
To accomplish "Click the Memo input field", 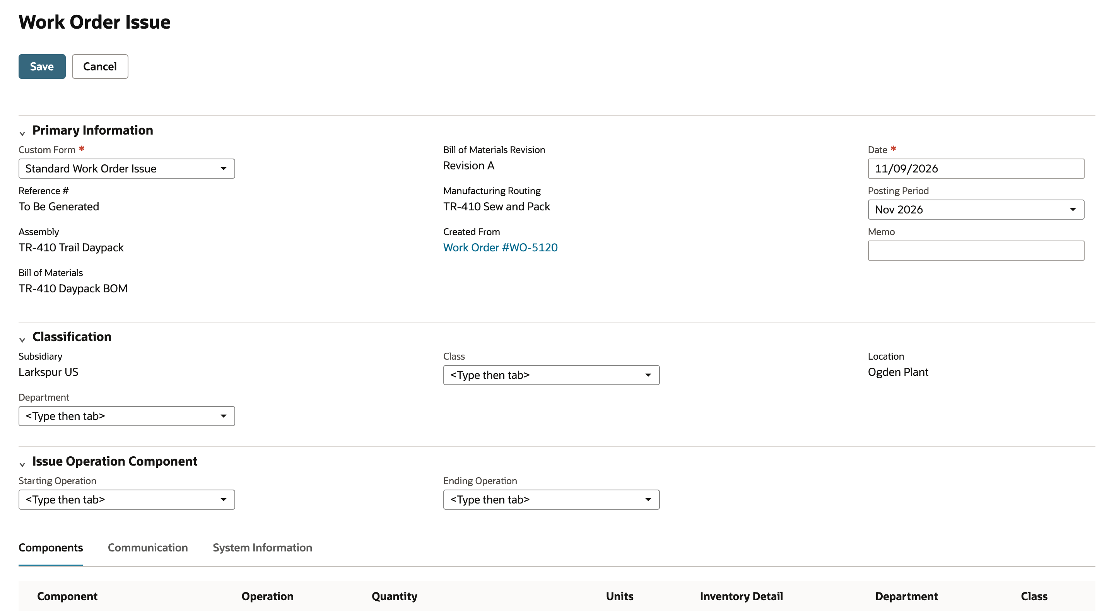I will point(976,250).
